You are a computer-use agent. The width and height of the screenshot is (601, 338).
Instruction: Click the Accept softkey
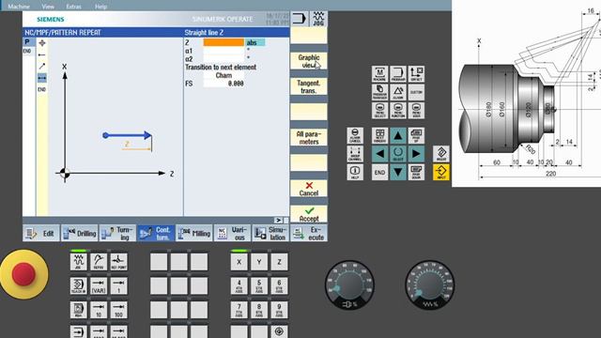click(x=309, y=214)
